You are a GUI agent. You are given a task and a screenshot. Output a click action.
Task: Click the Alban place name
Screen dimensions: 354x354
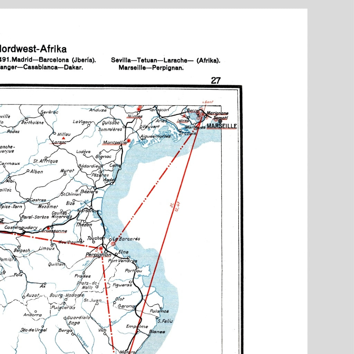click(x=37, y=171)
